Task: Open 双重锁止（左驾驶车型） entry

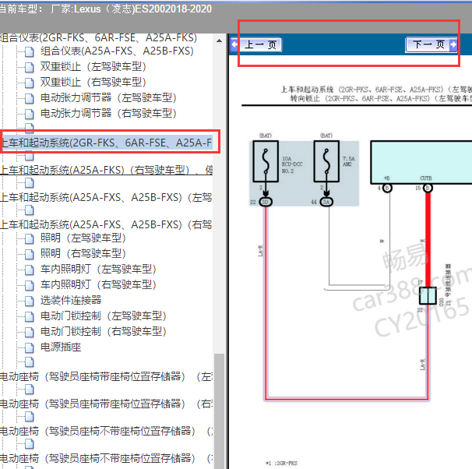Action: 93,66
